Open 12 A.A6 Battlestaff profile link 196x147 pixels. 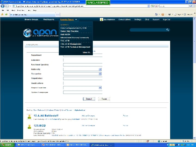[46, 116]
